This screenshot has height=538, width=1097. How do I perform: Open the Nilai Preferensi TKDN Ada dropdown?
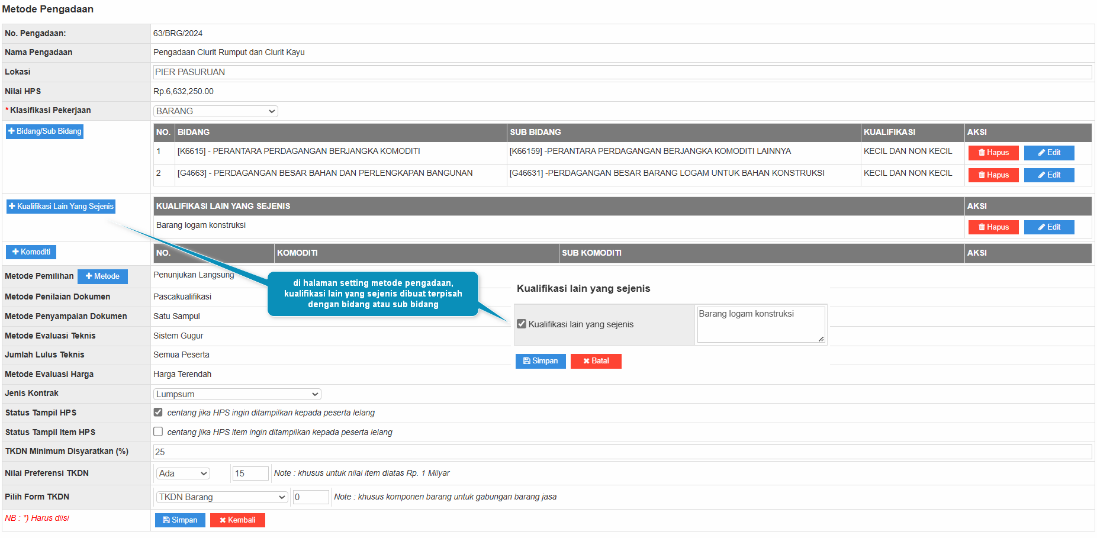(184, 473)
